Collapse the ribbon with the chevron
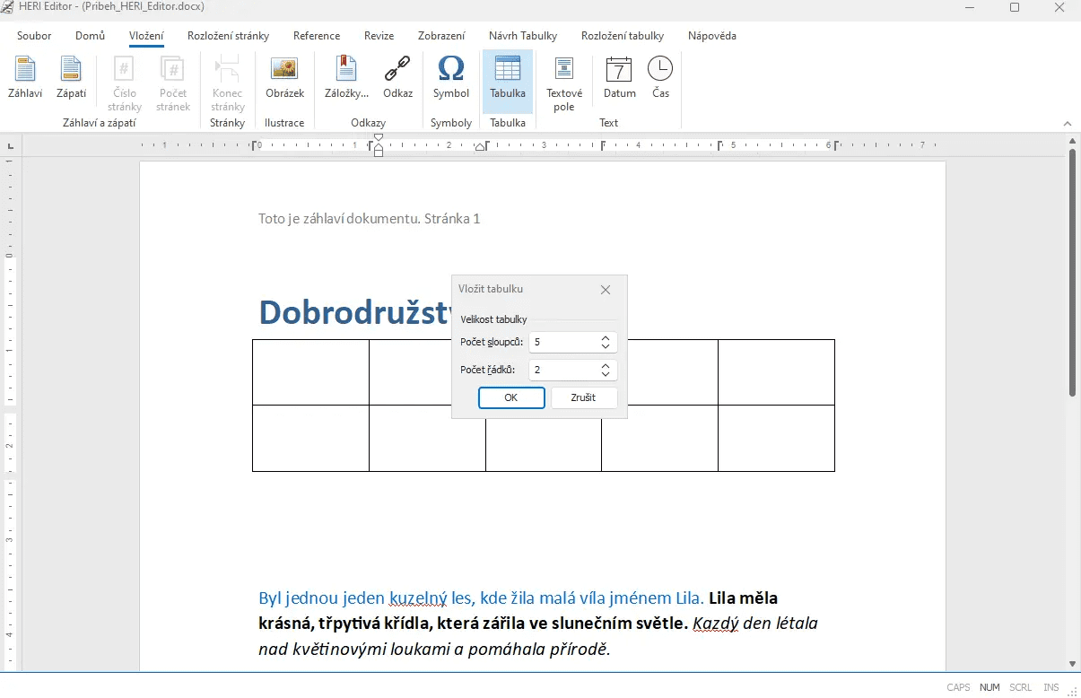1081x698 pixels. [1068, 124]
